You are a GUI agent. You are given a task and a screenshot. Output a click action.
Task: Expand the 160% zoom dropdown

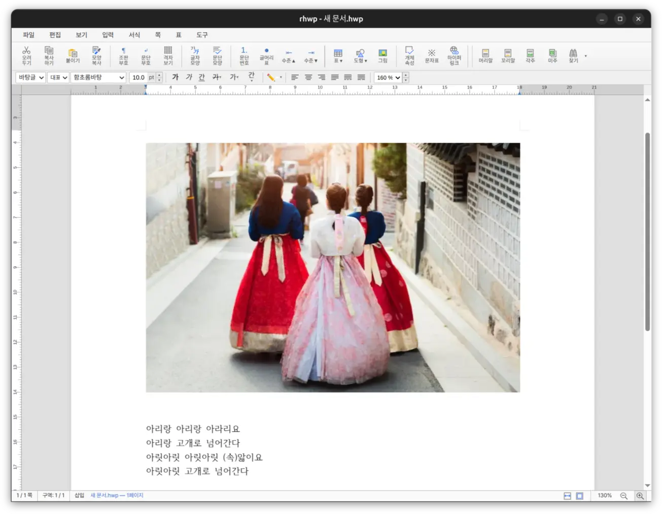398,77
